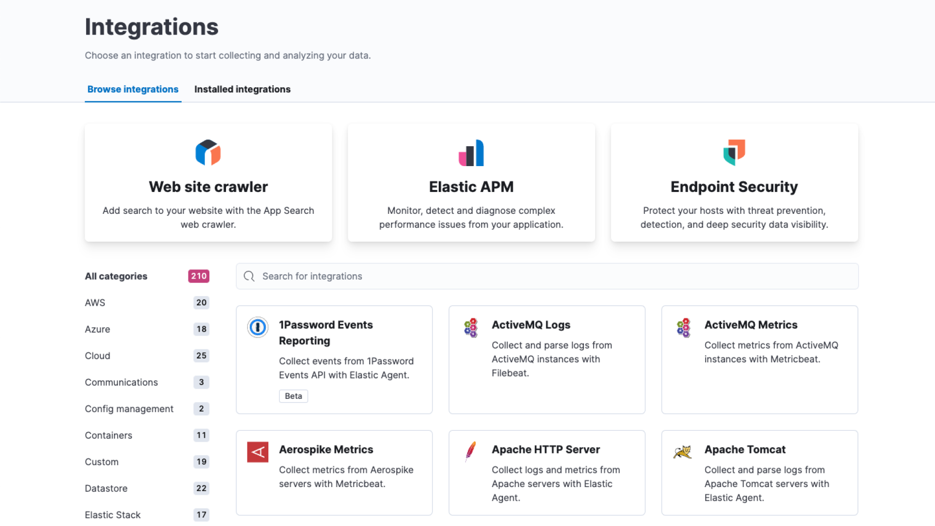Switch to Browse integrations tab

coord(133,89)
